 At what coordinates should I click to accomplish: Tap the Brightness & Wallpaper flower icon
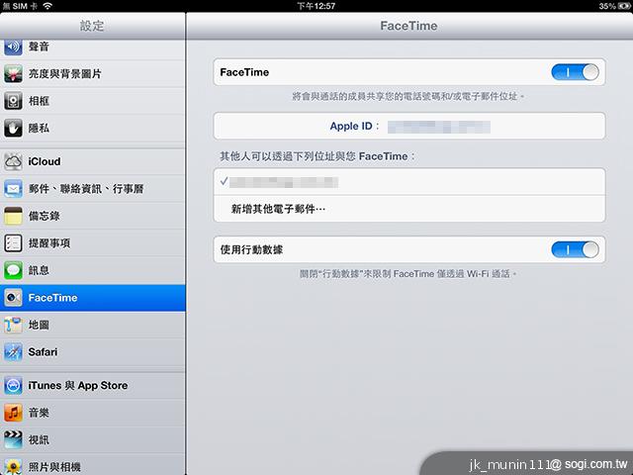click(13, 74)
